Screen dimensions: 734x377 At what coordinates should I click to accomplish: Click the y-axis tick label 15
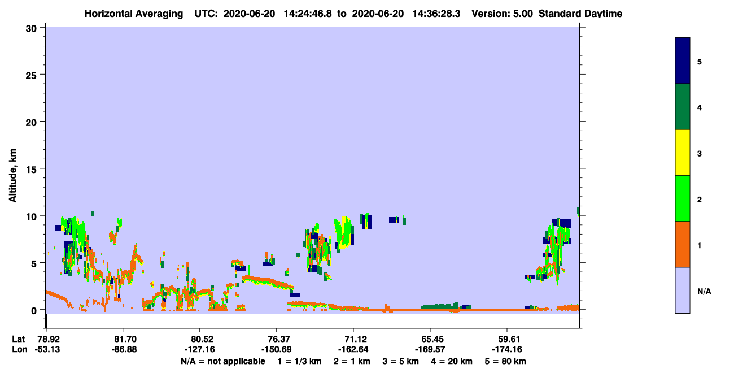point(33,169)
